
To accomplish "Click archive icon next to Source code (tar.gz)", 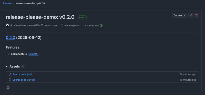I will [x=10, y=80].
